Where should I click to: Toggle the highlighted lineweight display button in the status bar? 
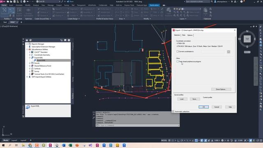202,141
